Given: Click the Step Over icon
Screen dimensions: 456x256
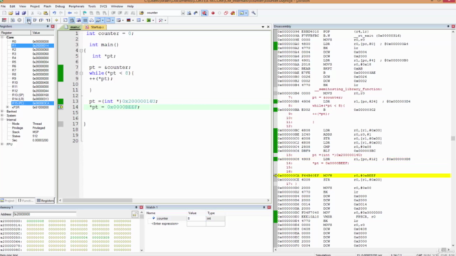Looking at the screenshot, I should 35,21.
